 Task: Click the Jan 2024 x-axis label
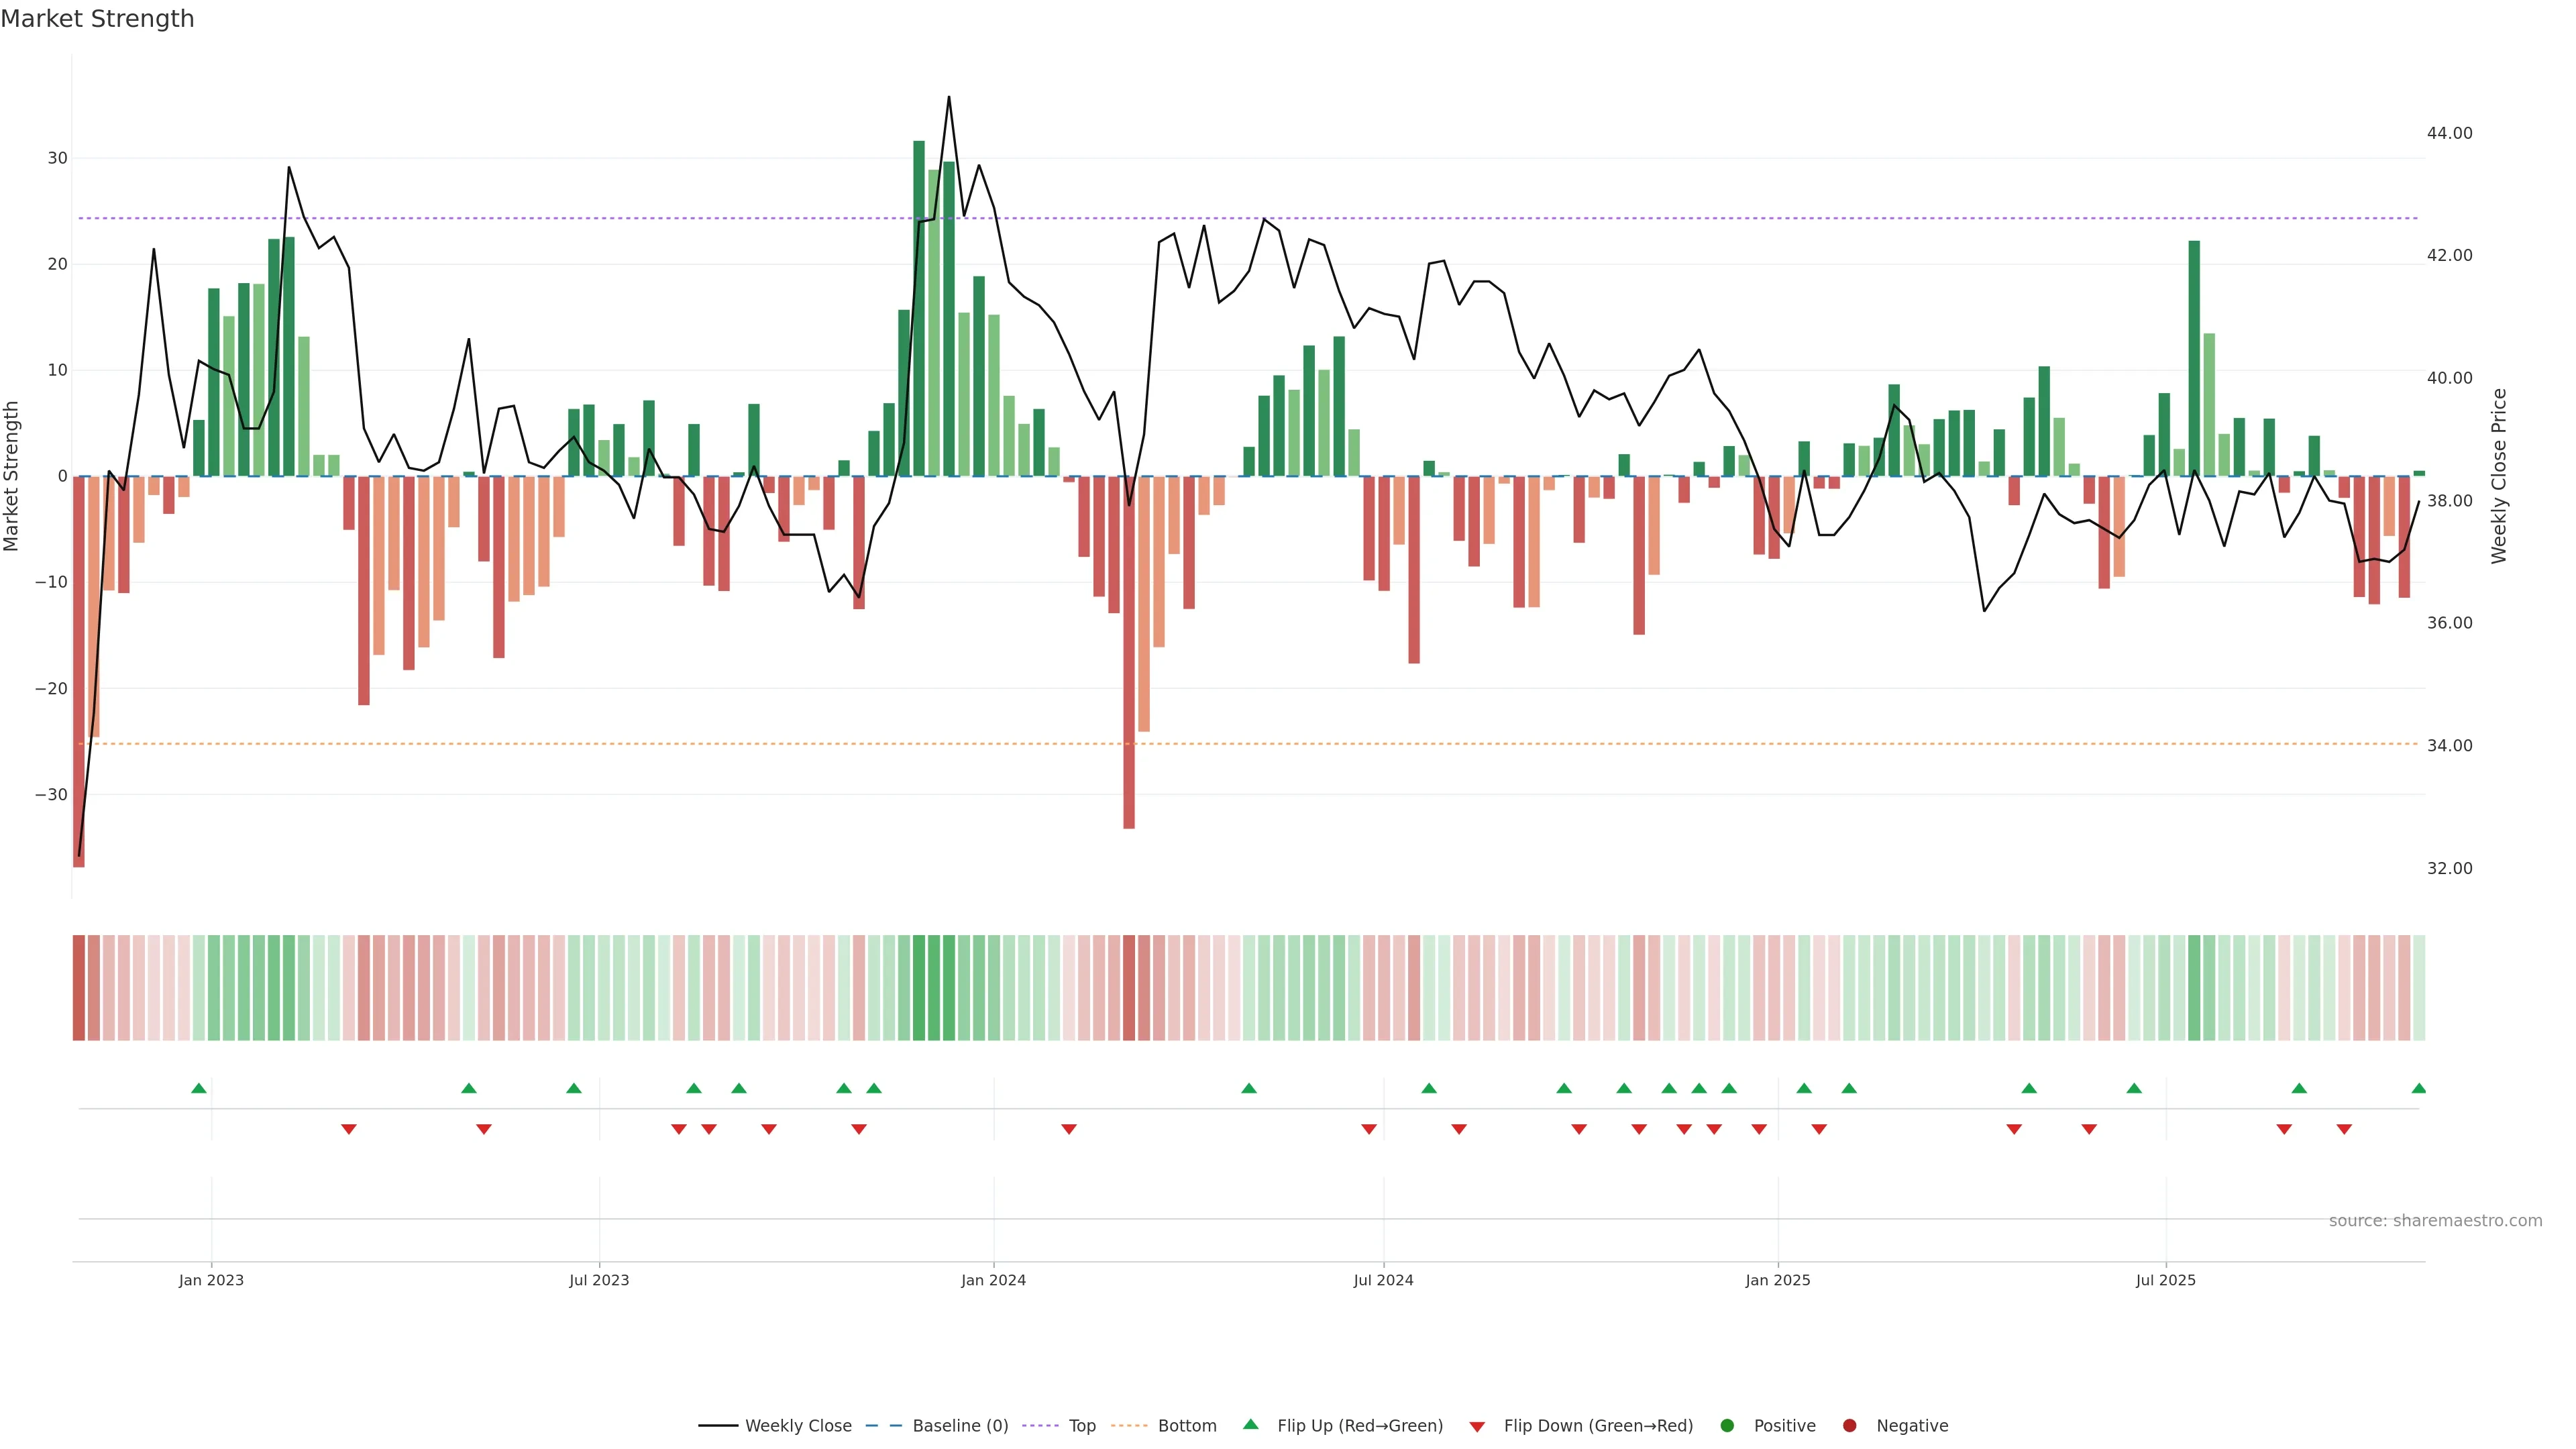(x=993, y=1280)
